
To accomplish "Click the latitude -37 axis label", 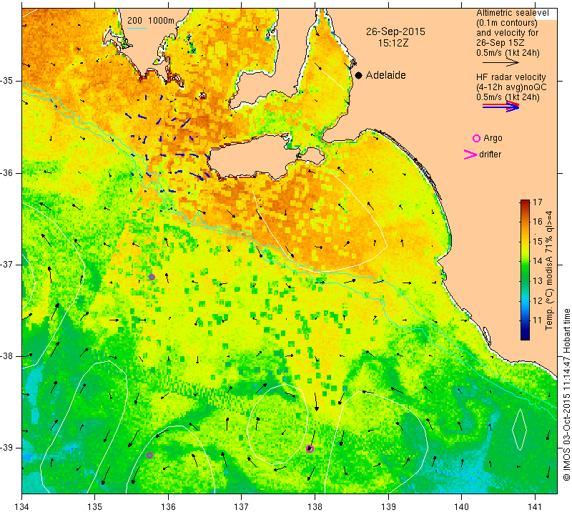I will point(7,264).
